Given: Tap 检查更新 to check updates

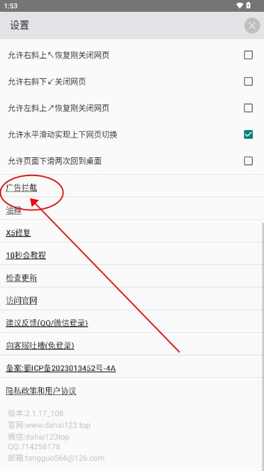Looking at the screenshot, I should (x=21, y=278).
